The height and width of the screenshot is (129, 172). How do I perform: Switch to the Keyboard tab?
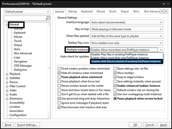(x=87, y=11)
